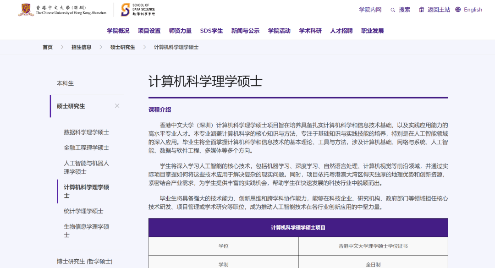
Task: Select 金融工程理学硕士 in the sidebar
Action: tap(88, 148)
